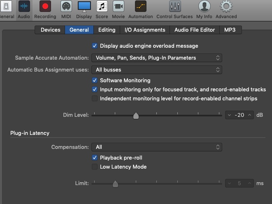Select the General audio tab
This screenshot has height=204, width=272.
pos(79,30)
